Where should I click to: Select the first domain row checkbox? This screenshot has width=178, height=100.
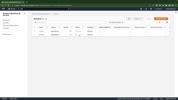pyautogui.click(x=34, y=31)
